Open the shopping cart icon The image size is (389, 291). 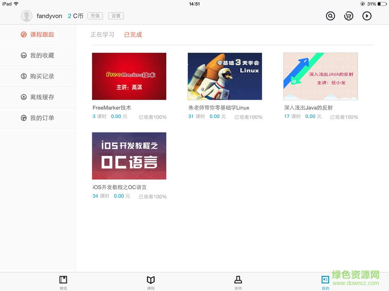coord(348,16)
